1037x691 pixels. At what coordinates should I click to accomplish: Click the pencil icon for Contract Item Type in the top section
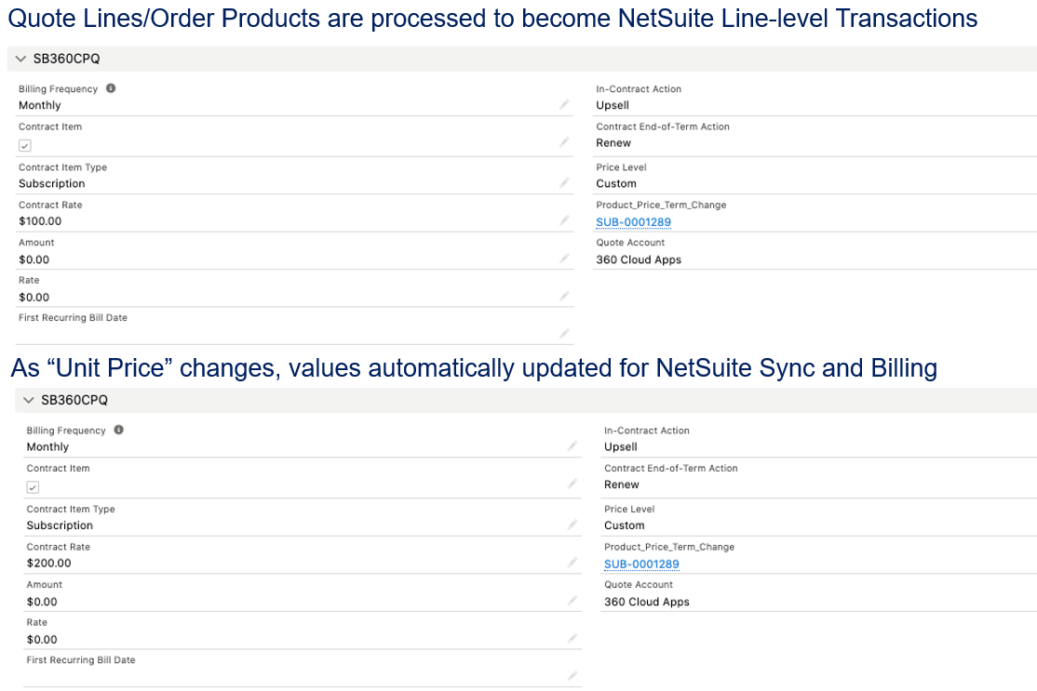[x=564, y=183]
